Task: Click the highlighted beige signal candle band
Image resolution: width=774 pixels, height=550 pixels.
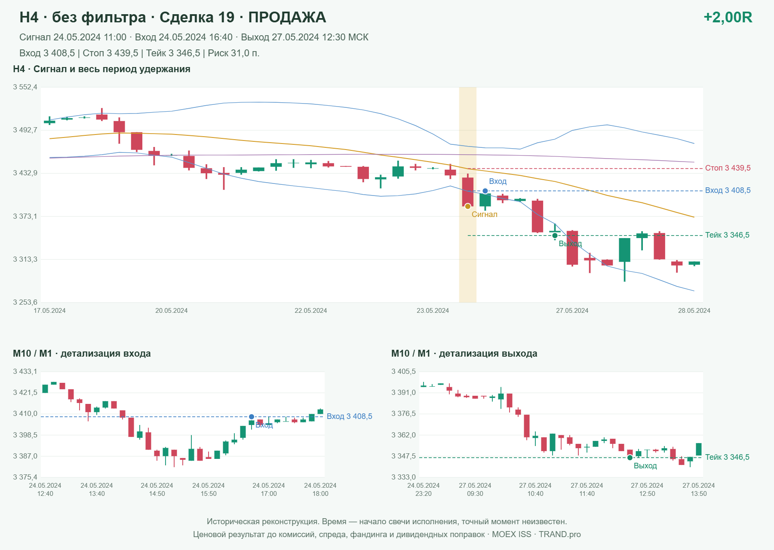Action: pyautogui.click(x=468, y=195)
